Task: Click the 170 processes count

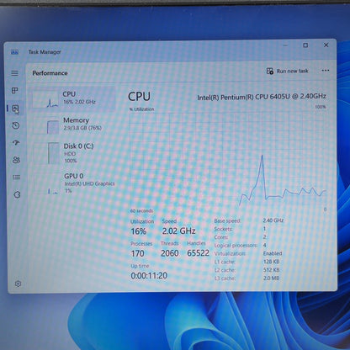Action: (137, 253)
